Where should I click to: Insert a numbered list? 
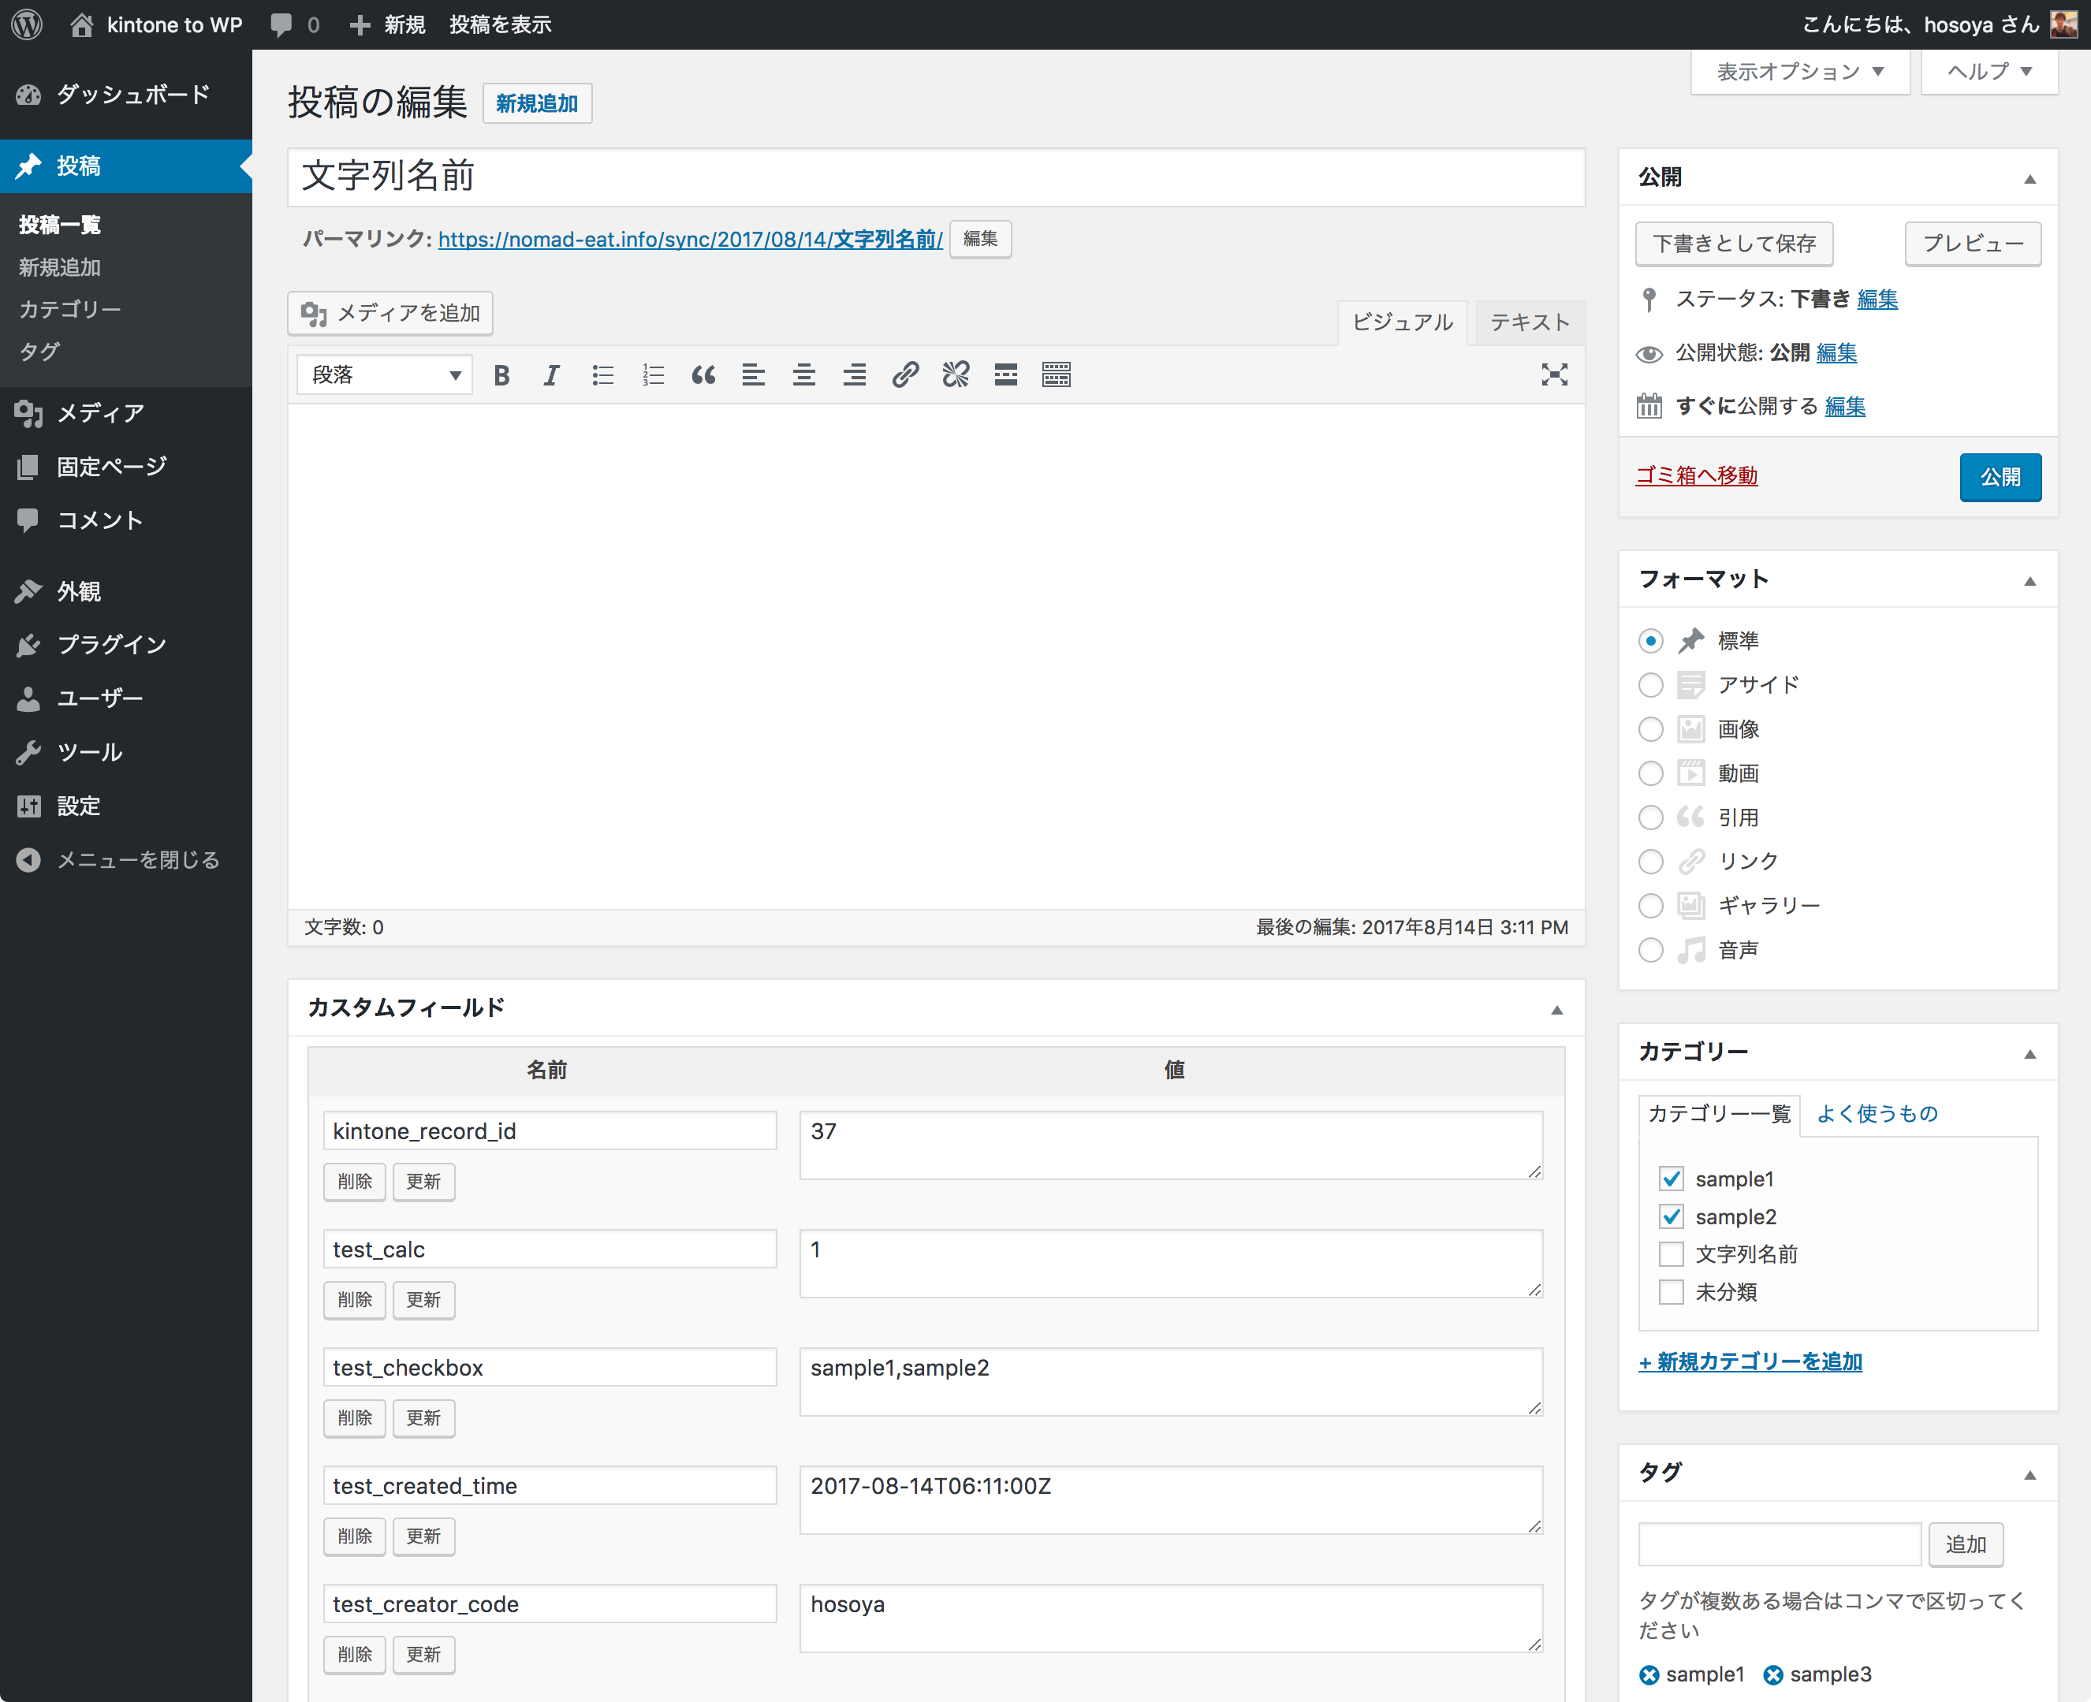pyautogui.click(x=653, y=374)
